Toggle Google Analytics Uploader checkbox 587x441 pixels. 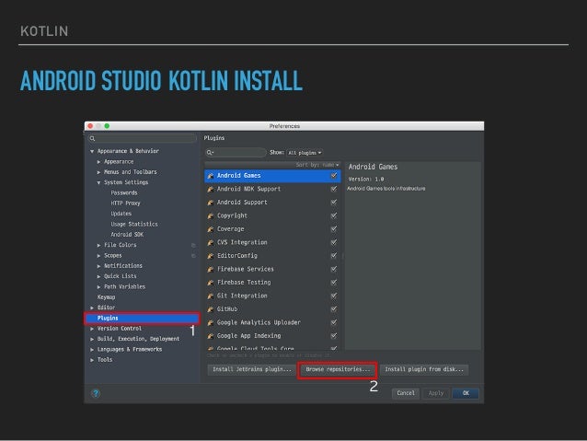(334, 322)
